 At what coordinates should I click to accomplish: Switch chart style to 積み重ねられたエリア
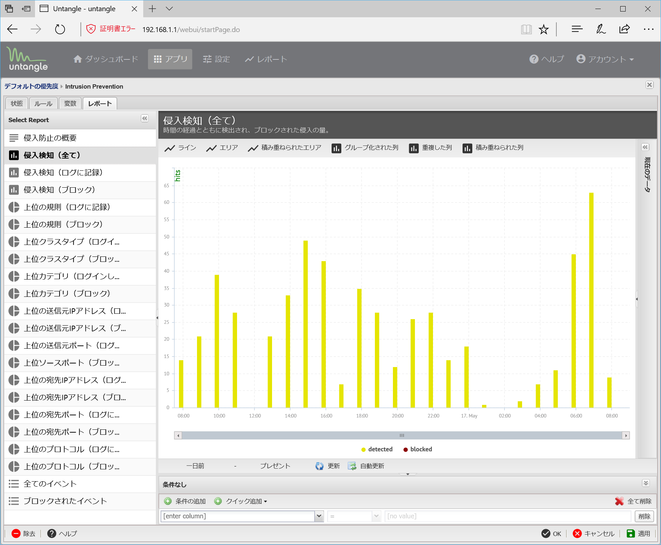pyautogui.click(x=284, y=148)
